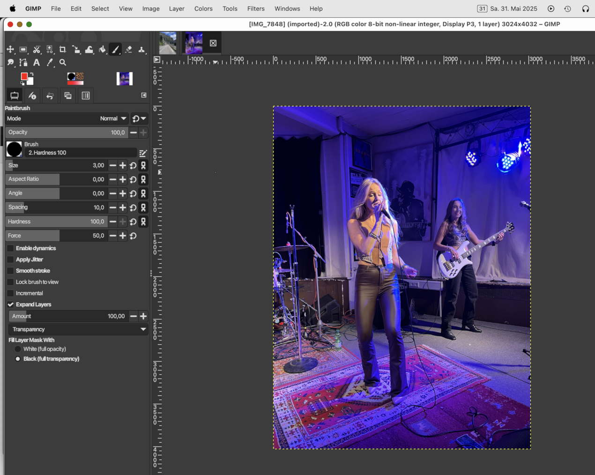This screenshot has width=595, height=475.
Task: Open the Colors menu
Action: (x=203, y=8)
